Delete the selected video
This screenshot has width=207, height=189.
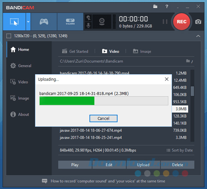click(x=177, y=165)
